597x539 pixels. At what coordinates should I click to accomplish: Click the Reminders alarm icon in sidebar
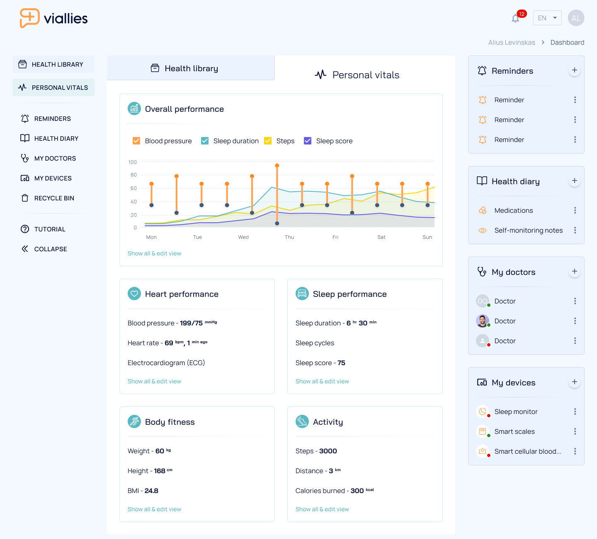click(25, 118)
